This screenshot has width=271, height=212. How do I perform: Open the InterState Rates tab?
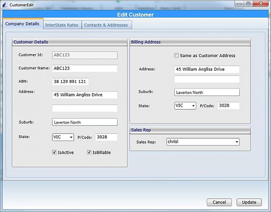[x=62, y=25]
